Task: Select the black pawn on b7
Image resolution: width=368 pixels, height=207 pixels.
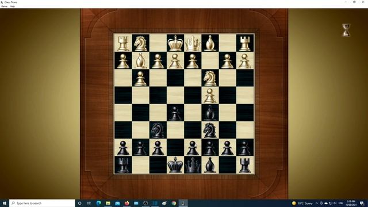Action: (227, 148)
